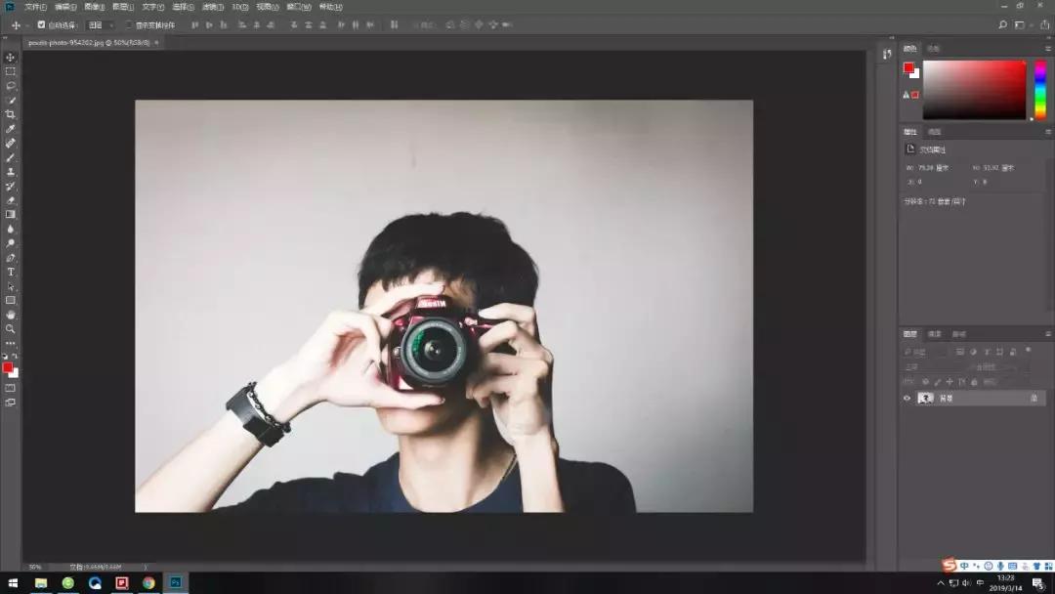
Task: Select the Eraser tool
Action: tap(10, 200)
